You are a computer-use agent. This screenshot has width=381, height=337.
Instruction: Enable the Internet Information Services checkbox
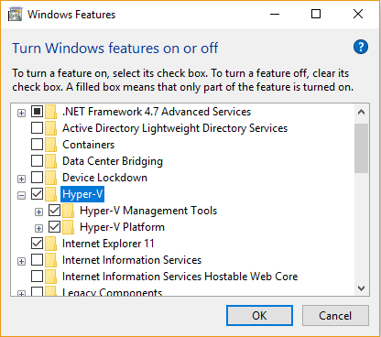(37, 260)
